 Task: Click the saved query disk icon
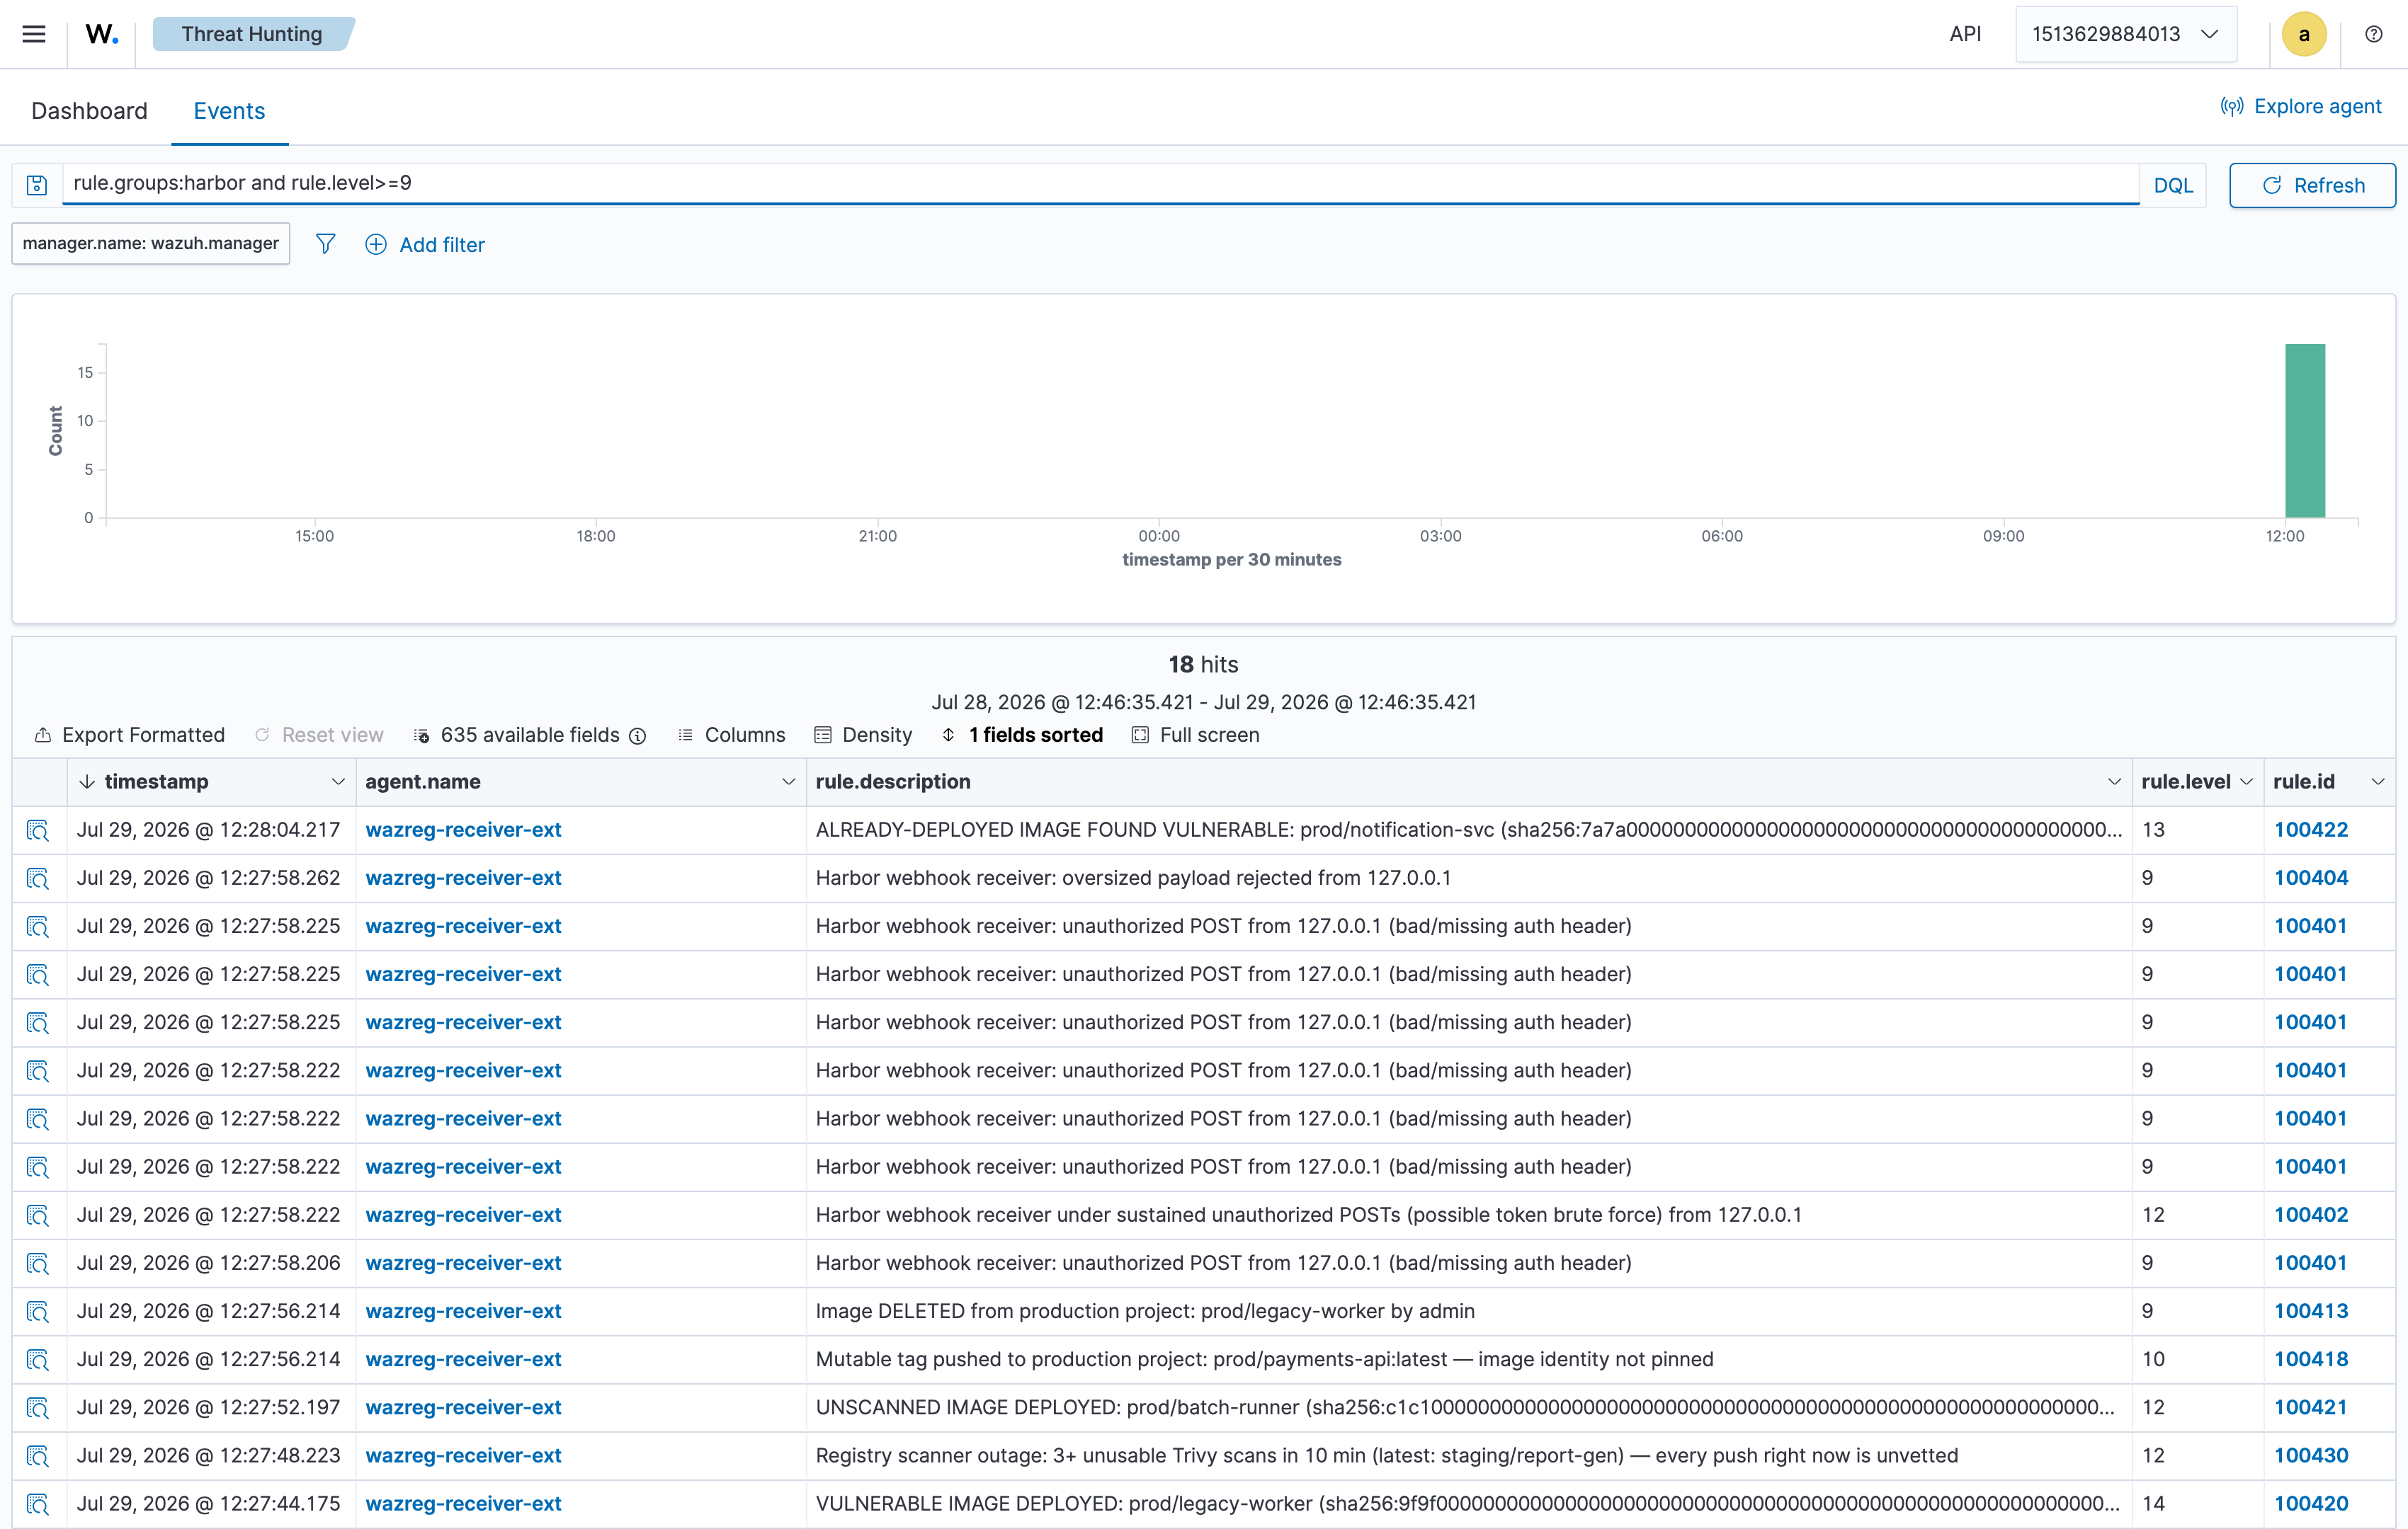coord(37,185)
